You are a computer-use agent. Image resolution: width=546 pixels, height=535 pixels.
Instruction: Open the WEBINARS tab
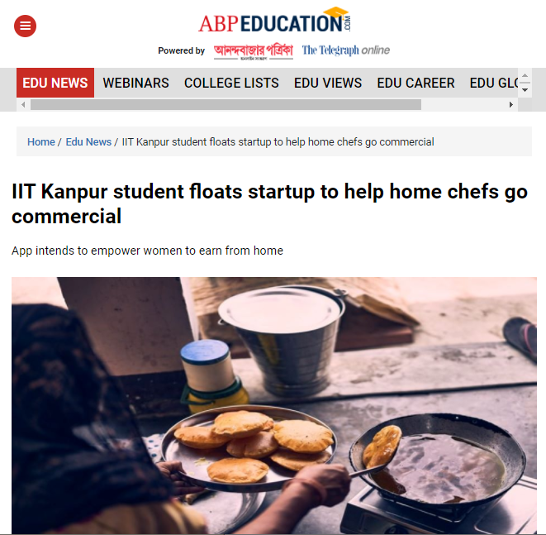click(x=135, y=83)
